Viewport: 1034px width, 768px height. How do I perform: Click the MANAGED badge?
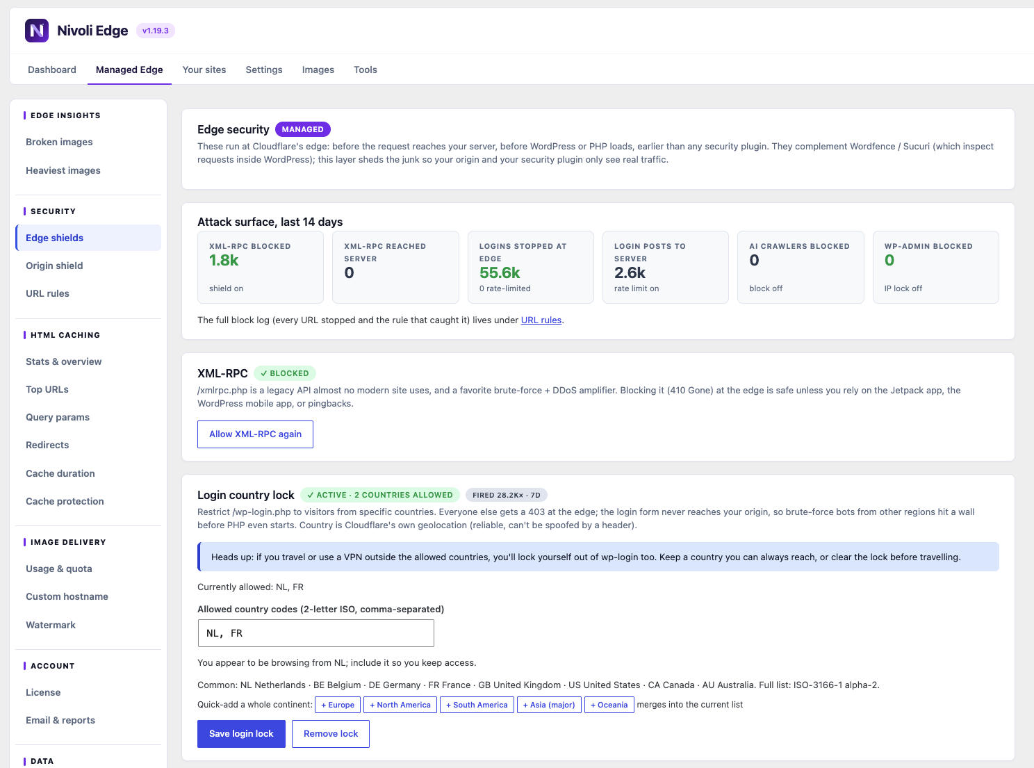point(303,129)
